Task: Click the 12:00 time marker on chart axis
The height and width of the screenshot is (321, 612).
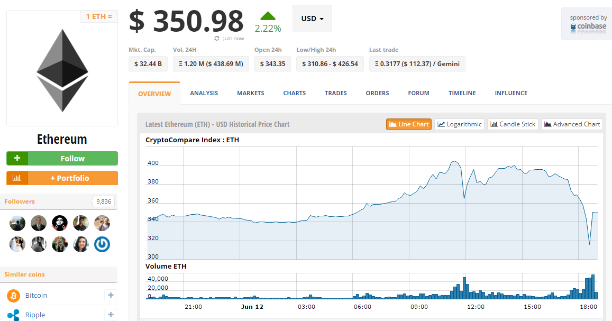Action: (x=476, y=307)
